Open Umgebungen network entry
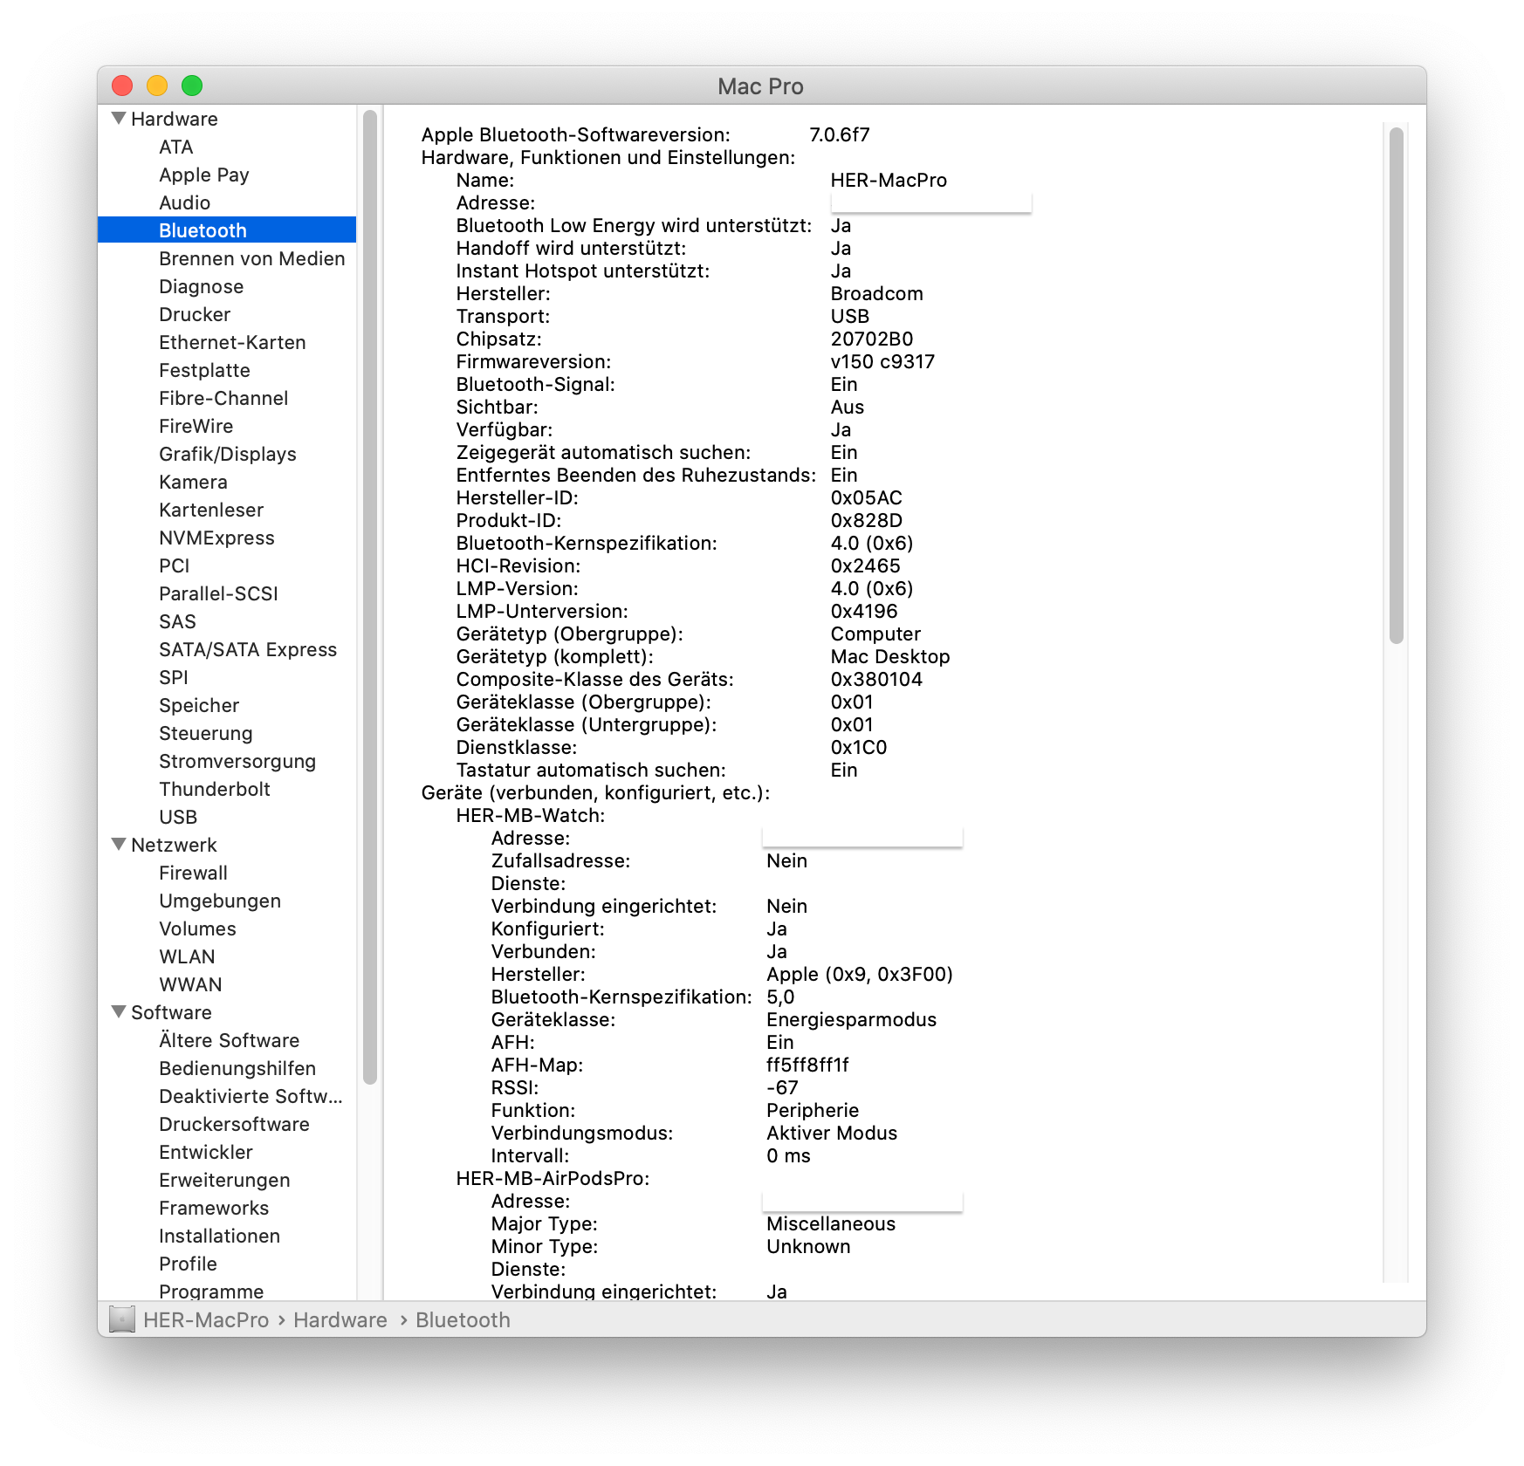Screen dimensions: 1524x1466 click(x=220, y=901)
